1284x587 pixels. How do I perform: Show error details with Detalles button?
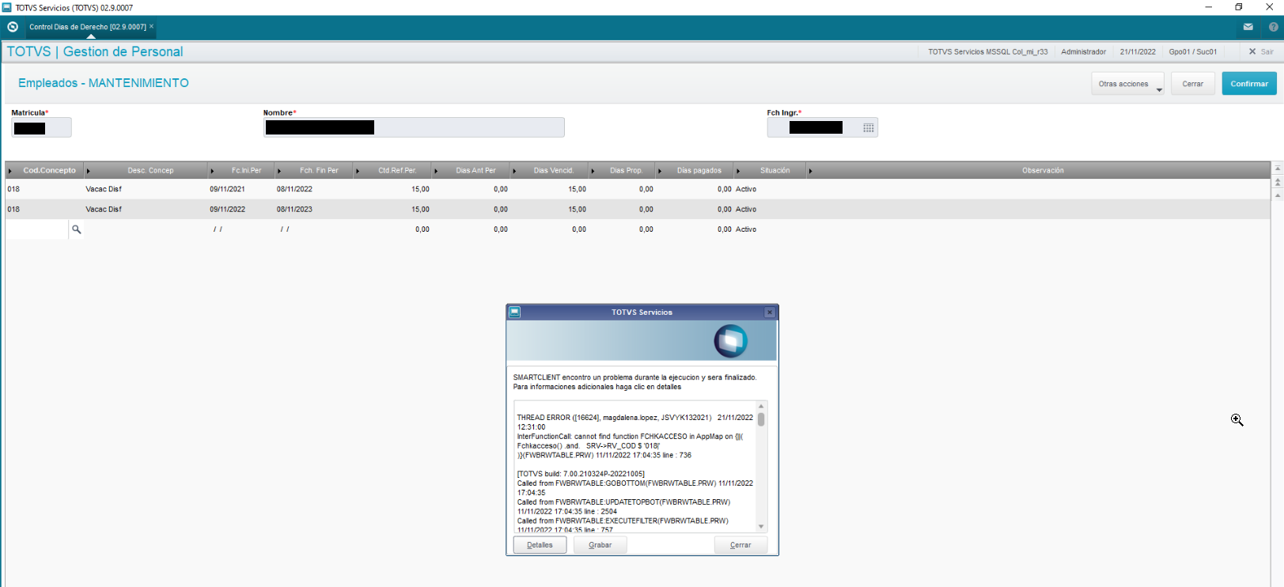[540, 545]
